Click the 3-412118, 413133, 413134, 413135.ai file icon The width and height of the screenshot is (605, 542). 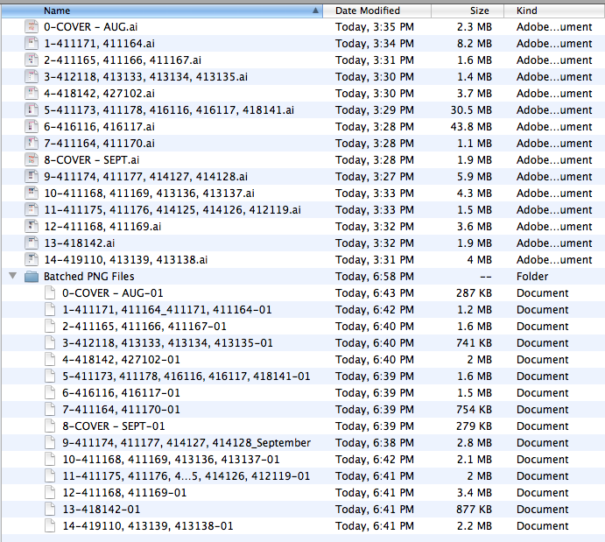32,76
